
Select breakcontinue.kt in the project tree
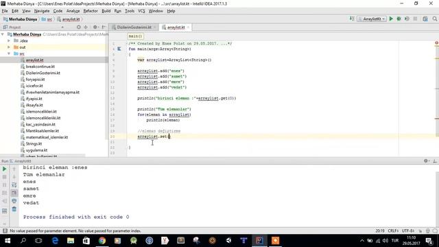tap(40, 67)
